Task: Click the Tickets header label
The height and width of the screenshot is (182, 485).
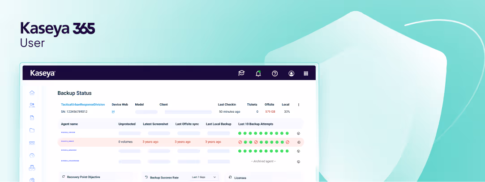Action: click(x=252, y=105)
